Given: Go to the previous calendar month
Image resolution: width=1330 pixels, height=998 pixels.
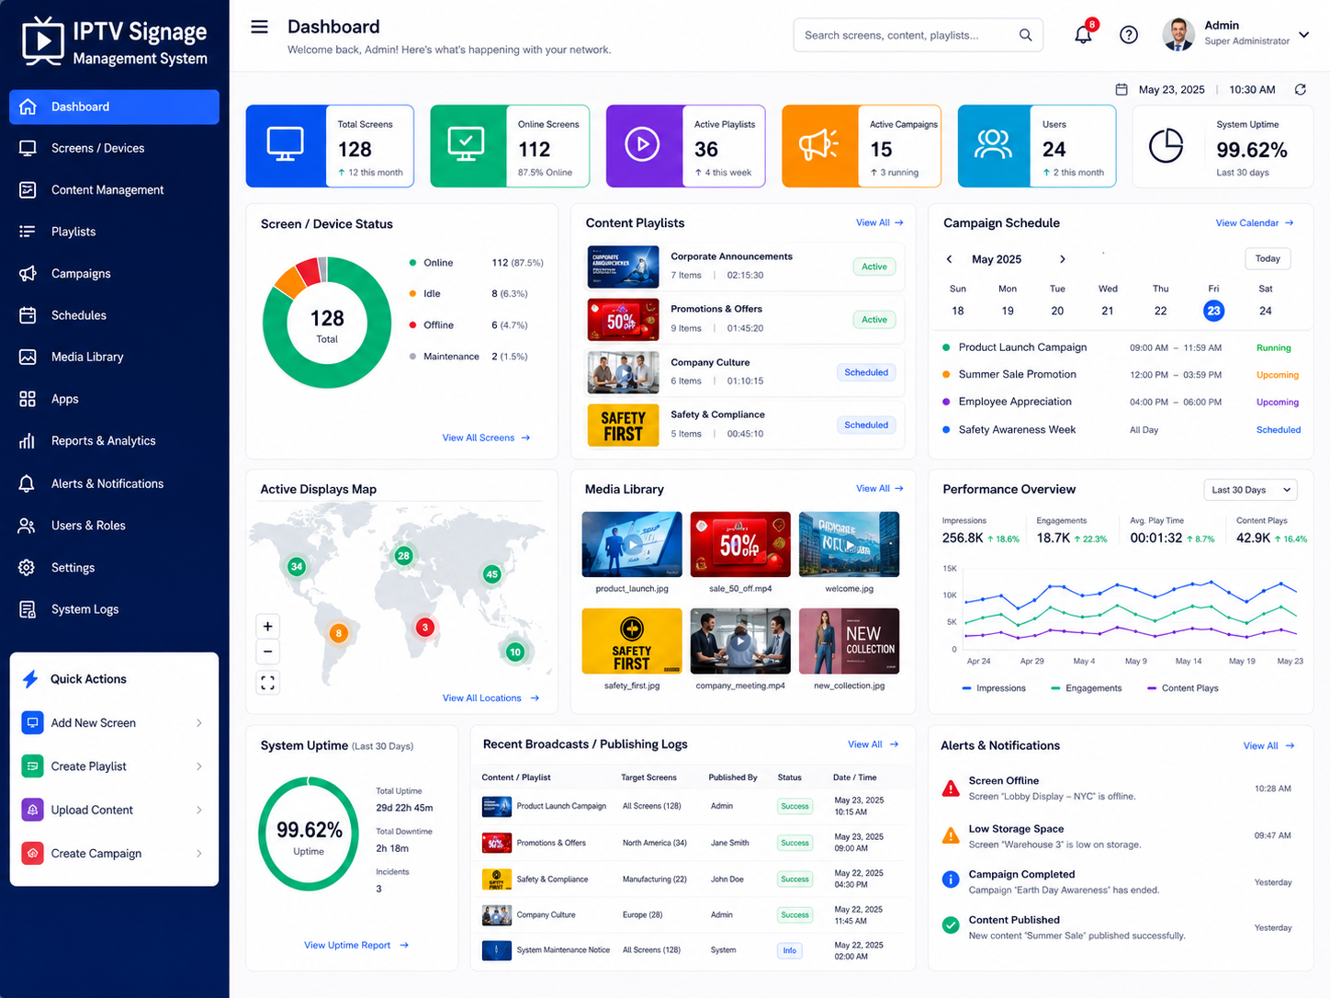Looking at the screenshot, I should (x=949, y=259).
